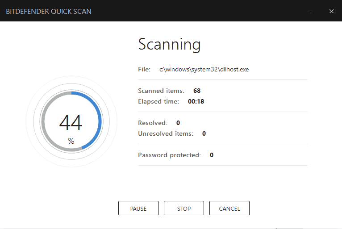Click the BITDEFENDER QUICK SCAN title text

tap(49, 11)
